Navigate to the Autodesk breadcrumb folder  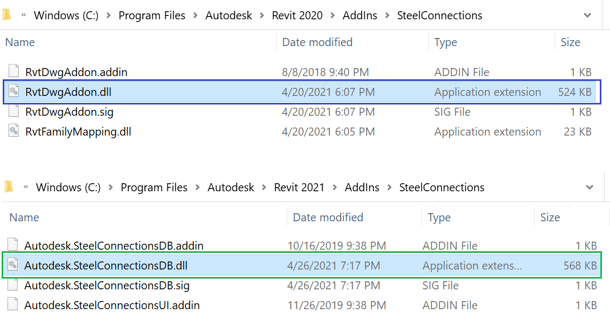click(x=228, y=15)
